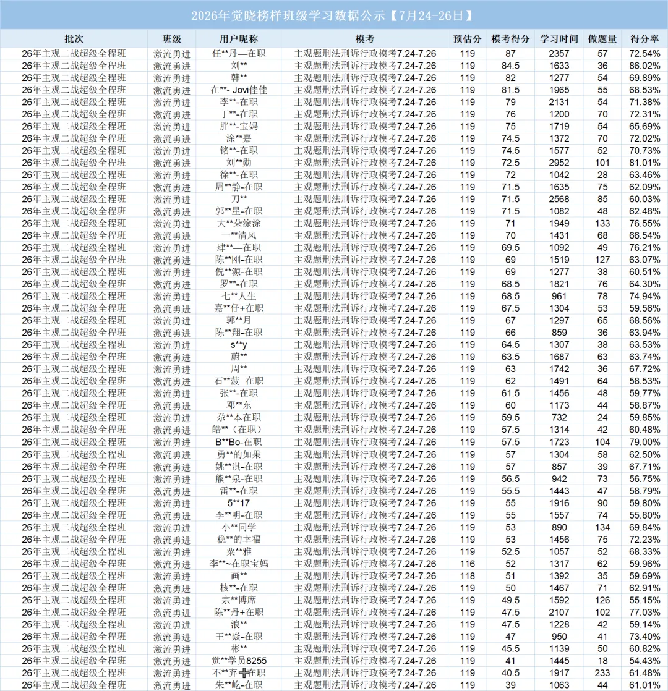Select score rate 81.01% in 刘**勋 row

(x=644, y=163)
